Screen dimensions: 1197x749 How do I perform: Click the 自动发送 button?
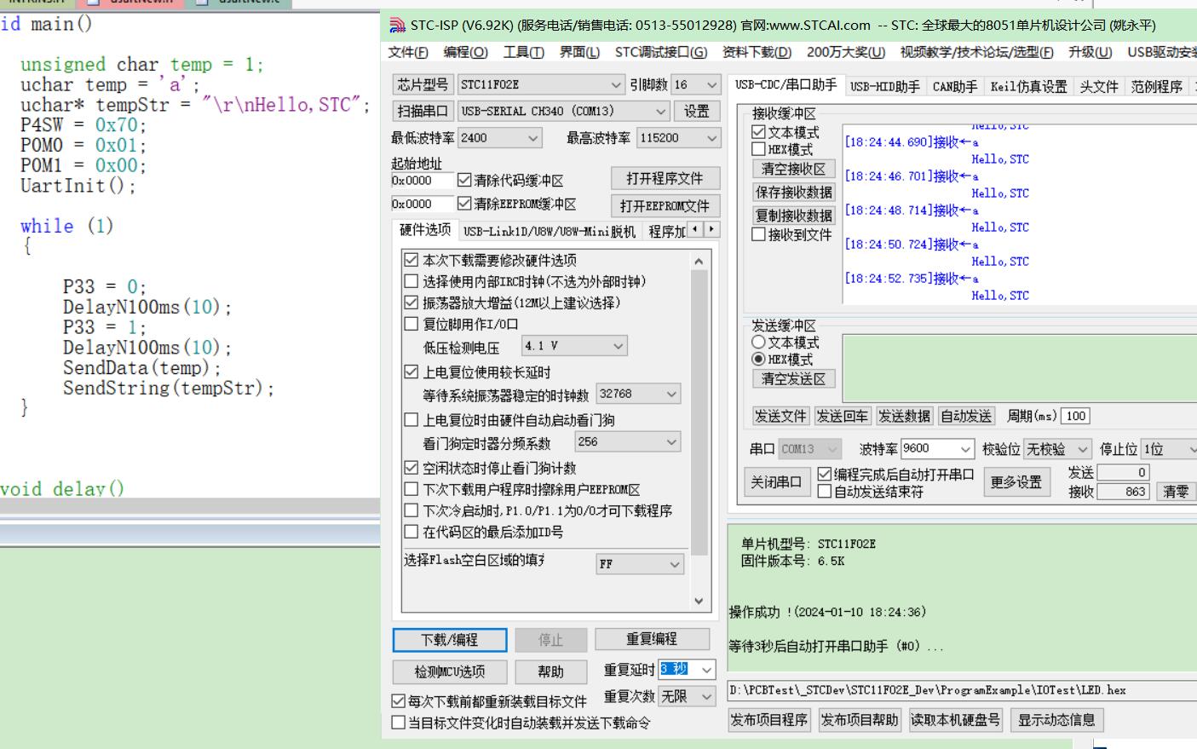(x=966, y=416)
